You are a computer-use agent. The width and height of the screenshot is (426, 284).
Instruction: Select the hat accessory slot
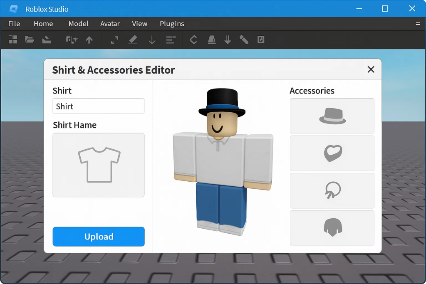(332, 116)
